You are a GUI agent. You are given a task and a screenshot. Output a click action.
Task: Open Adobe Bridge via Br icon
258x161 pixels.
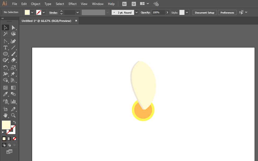[x=124, y=4]
